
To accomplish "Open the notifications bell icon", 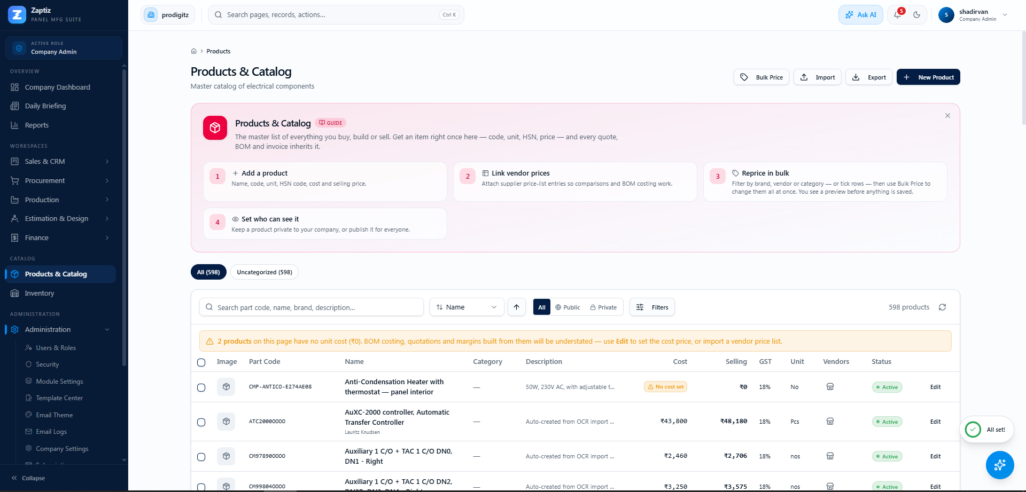I will (x=898, y=15).
